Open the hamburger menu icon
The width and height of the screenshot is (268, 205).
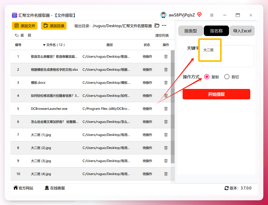[212, 15]
